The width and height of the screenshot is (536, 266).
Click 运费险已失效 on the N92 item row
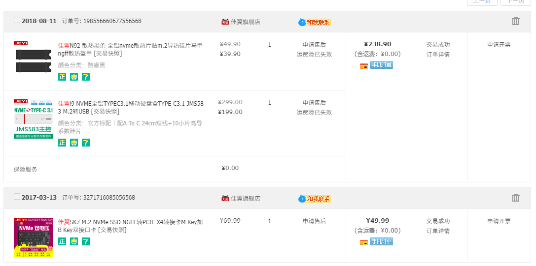click(314, 54)
